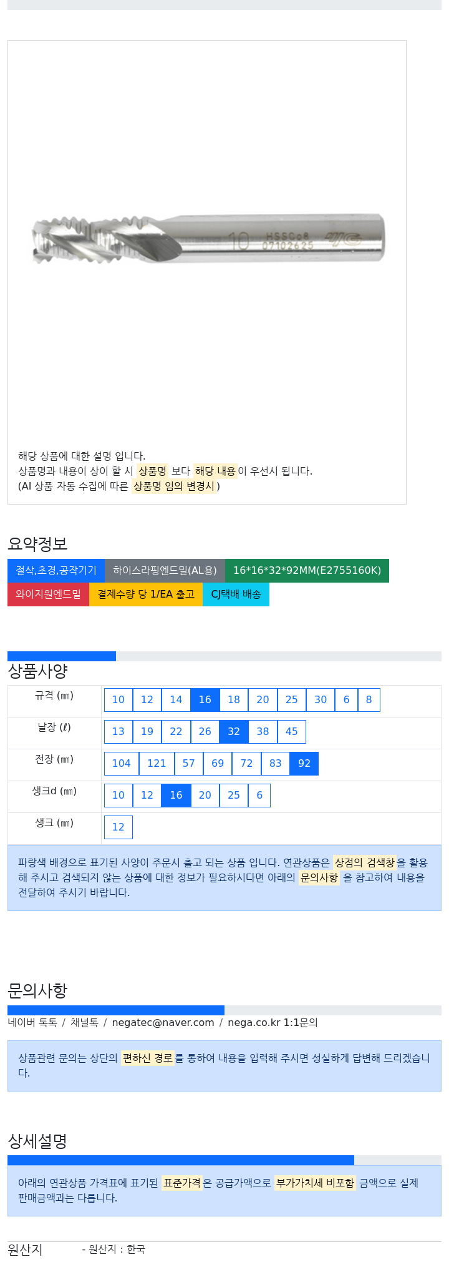Select 날장 option 45

click(292, 732)
